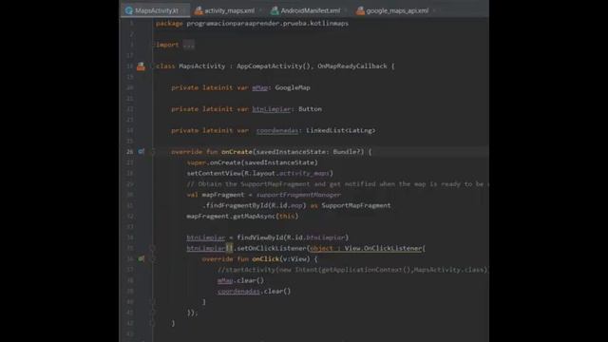Collapse the onClick function fold marker
This screenshot has height=342, width=608.
(x=152, y=258)
